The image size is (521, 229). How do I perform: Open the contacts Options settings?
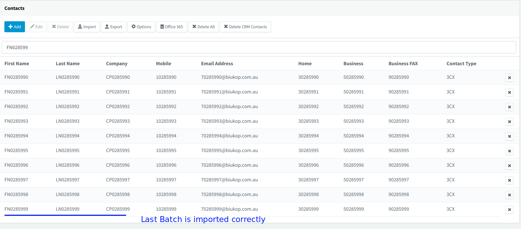pyautogui.click(x=141, y=27)
